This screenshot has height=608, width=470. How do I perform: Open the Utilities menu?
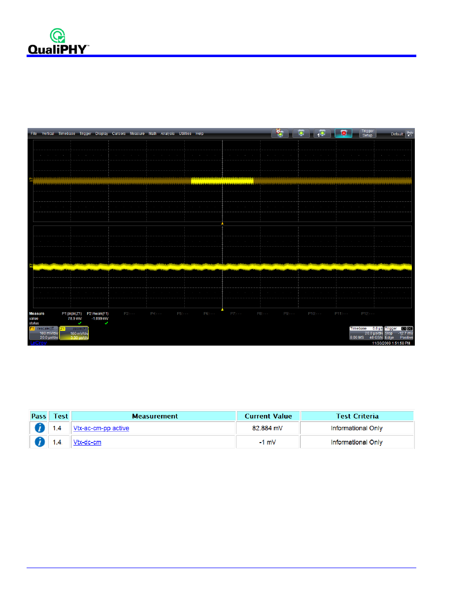tap(185, 133)
